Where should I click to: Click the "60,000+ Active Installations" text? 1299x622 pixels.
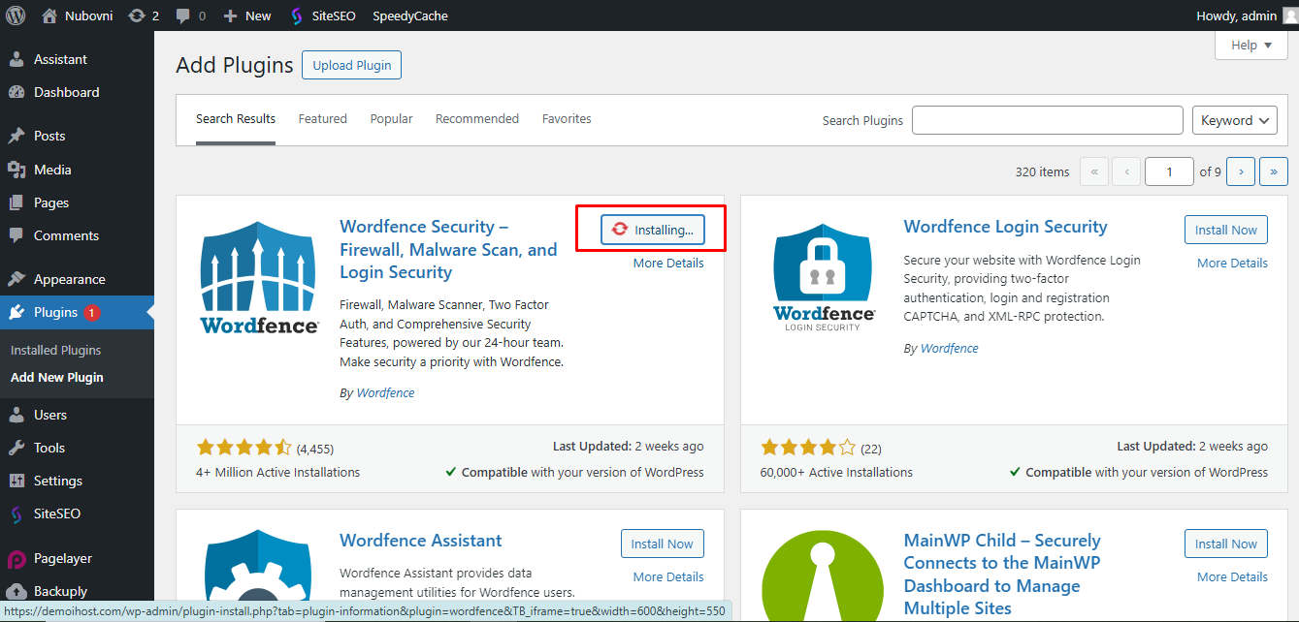pos(836,473)
